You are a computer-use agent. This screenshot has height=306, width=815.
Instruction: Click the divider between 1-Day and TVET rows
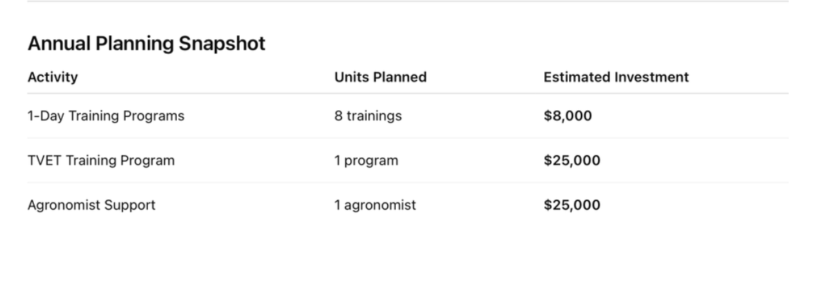coord(407,138)
